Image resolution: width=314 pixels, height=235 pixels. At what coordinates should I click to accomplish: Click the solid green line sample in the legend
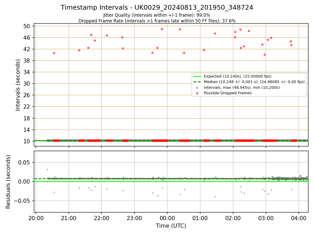tap(197, 76)
